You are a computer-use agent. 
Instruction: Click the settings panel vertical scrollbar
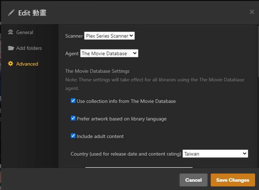[x=258, y=50]
